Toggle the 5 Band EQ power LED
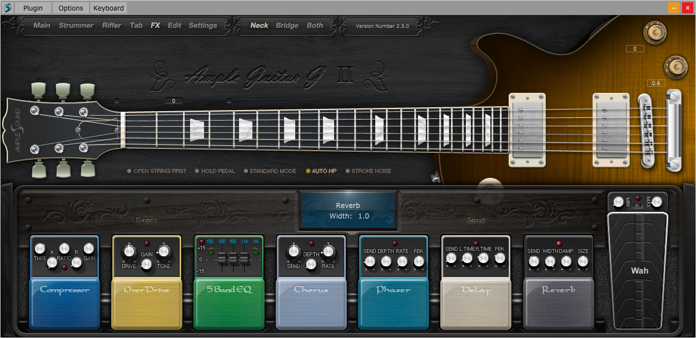This screenshot has height=338, width=696. tap(202, 241)
